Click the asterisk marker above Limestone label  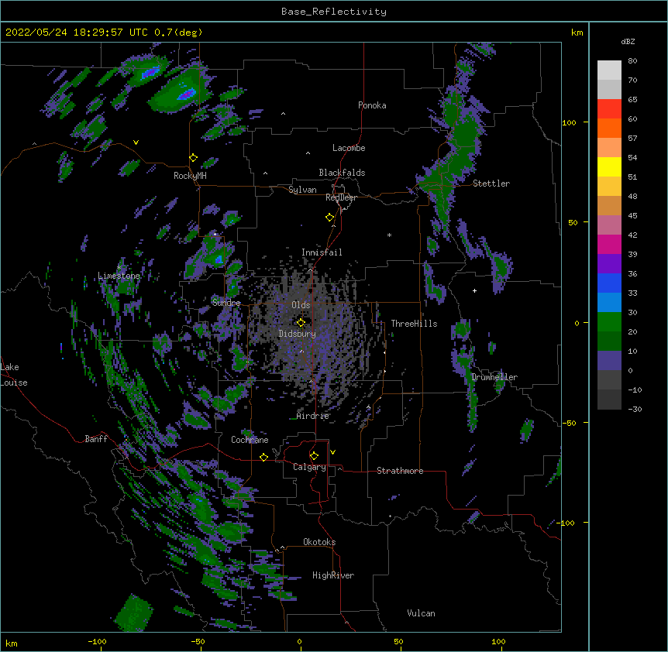tap(119, 267)
